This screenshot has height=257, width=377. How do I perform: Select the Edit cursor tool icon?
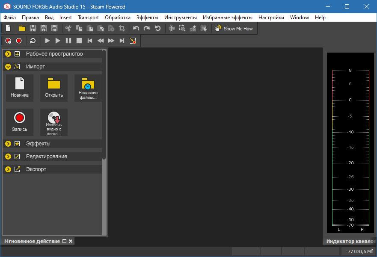(x=172, y=28)
